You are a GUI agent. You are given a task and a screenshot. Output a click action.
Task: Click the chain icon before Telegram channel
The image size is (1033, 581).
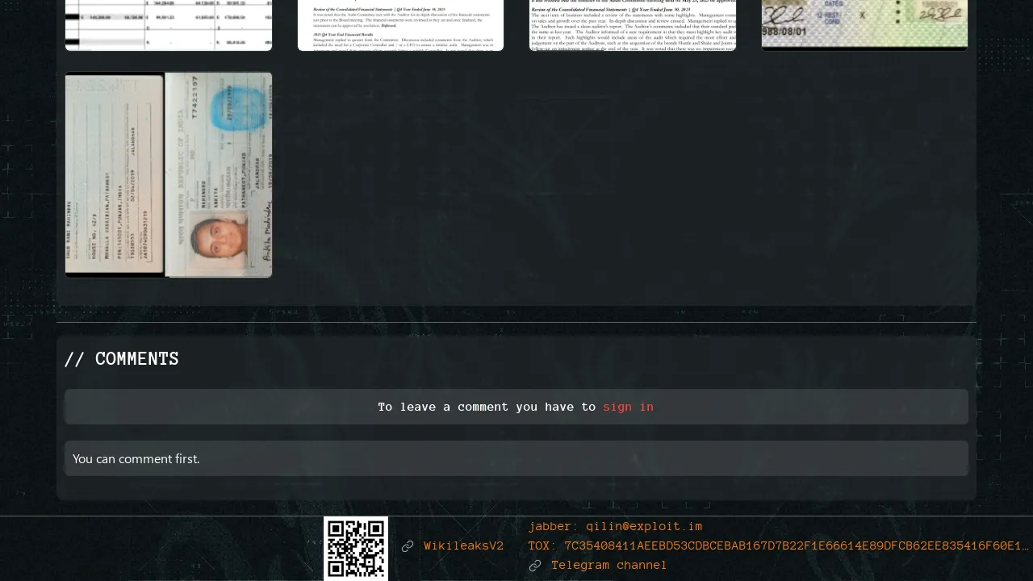535,566
